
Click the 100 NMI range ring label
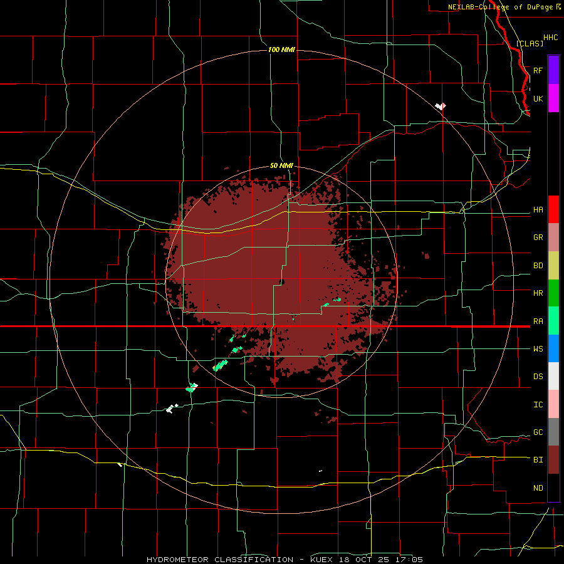click(x=281, y=50)
